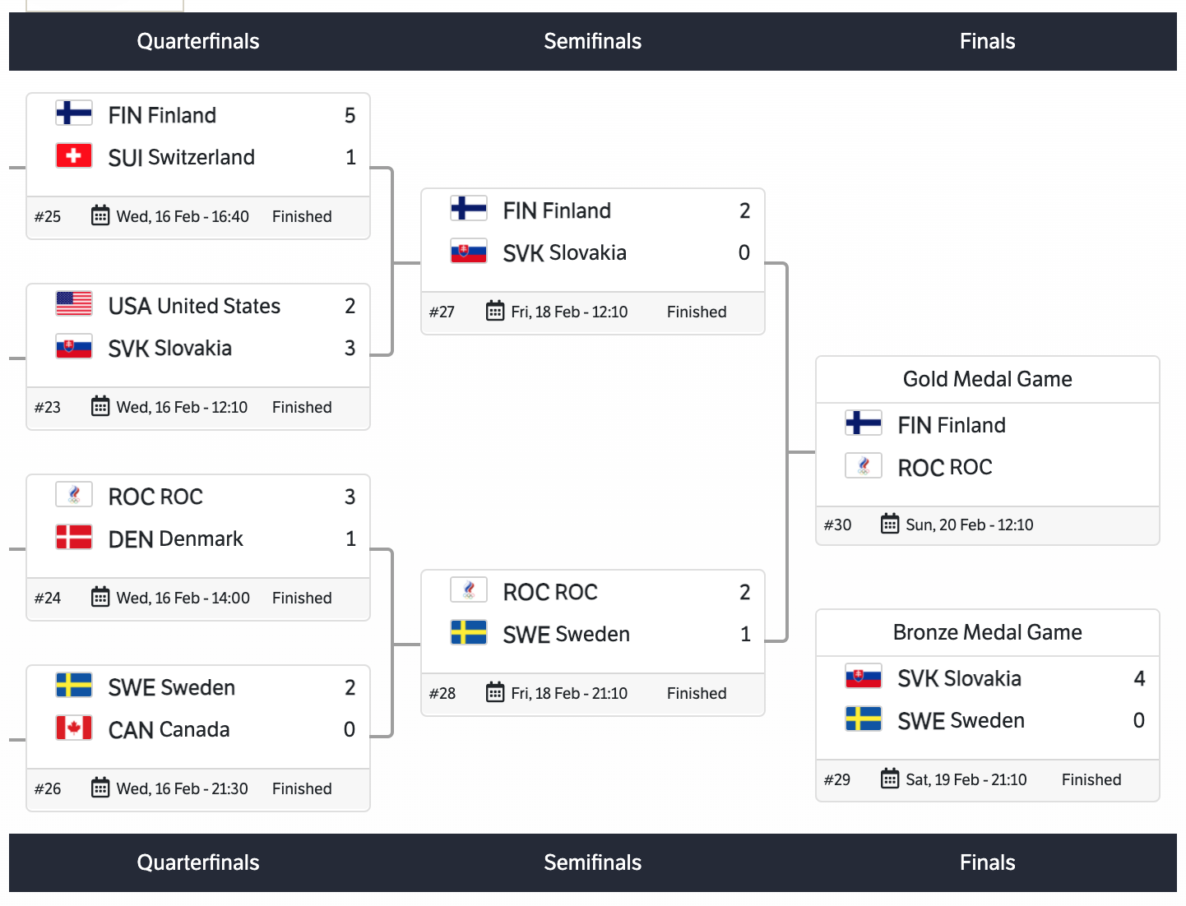The image size is (1186, 906).
Task: Open FIN Finland in the Gold Medal Game
Action: click(952, 425)
